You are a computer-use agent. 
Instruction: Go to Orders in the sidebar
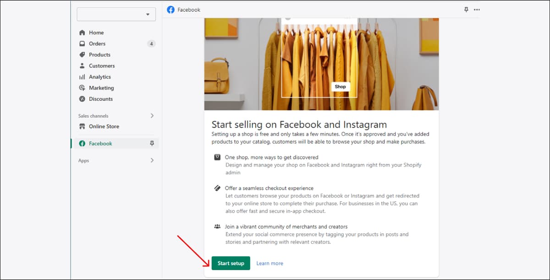97,43
